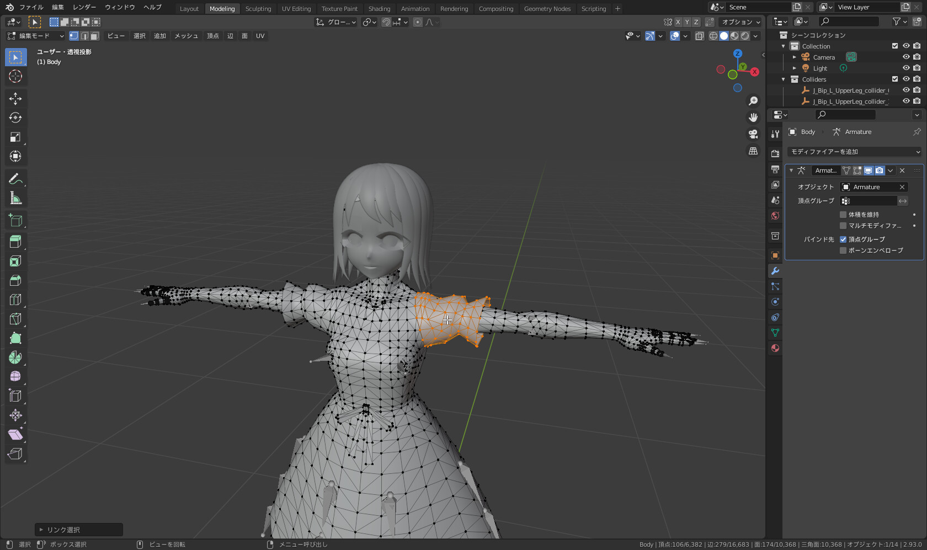927x550 pixels.
Task: Activate the Edge Slide tool
Action: point(15,396)
